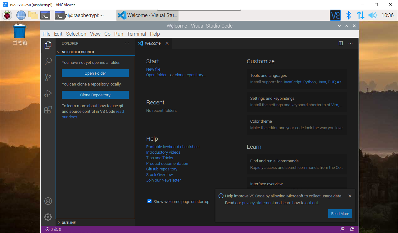Open the notifications bell in the status bar
398x233 pixels.
[352, 229]
